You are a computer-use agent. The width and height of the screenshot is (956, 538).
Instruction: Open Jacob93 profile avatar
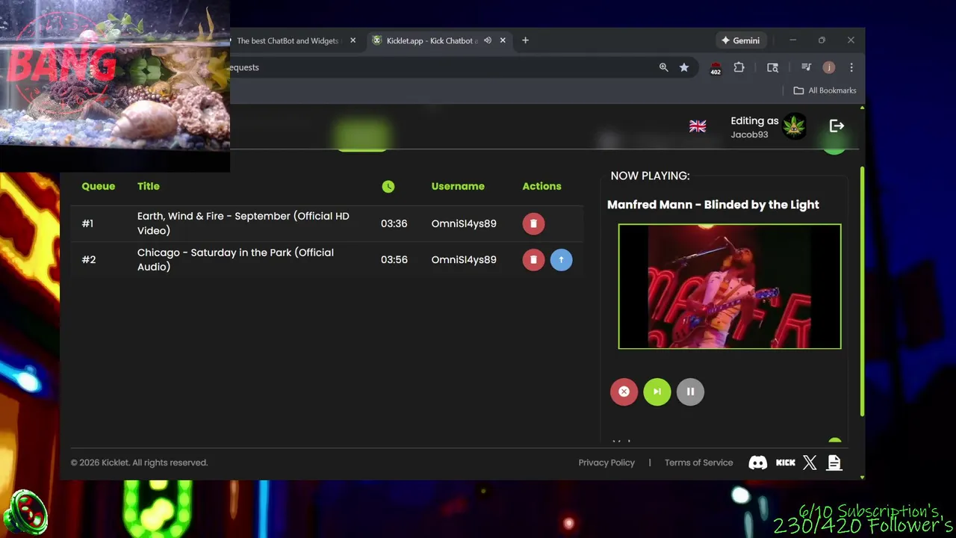[x=794, y=126]
